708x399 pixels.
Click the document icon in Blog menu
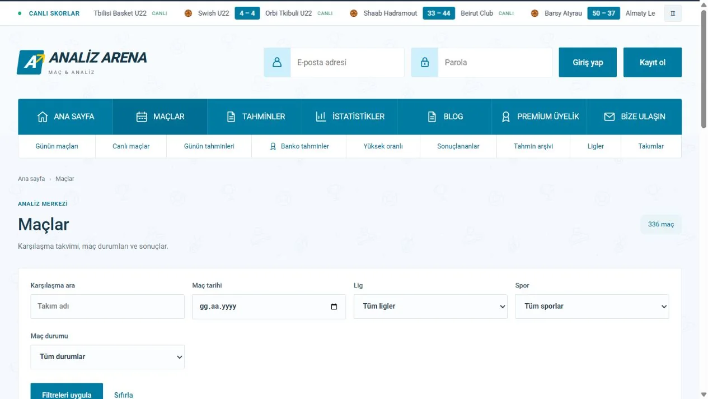pyautogui.click(x=432, y=117)
